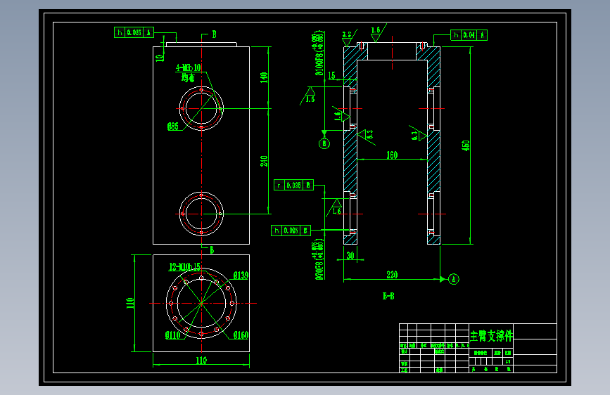
Task: Select the Ø160 diameter label
Action: [x=241, y=335]
